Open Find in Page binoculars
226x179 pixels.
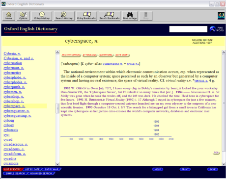(x=130, y=16)
